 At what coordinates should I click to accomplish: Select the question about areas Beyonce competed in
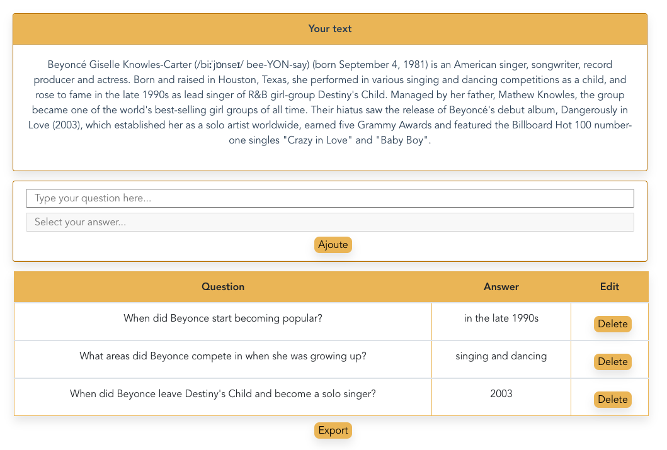(x=223, y=356)
